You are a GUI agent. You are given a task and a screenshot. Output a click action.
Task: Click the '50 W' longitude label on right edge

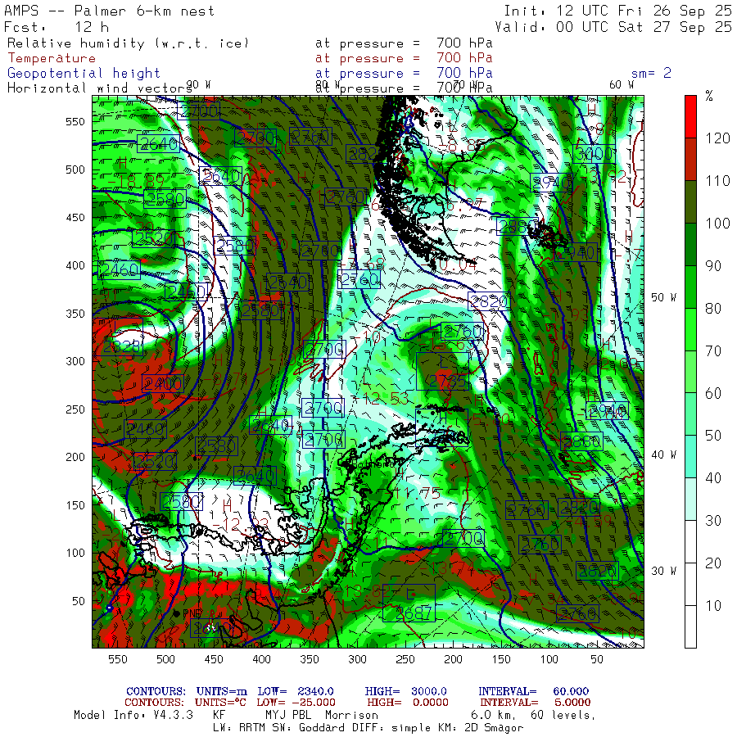[662, 296]
